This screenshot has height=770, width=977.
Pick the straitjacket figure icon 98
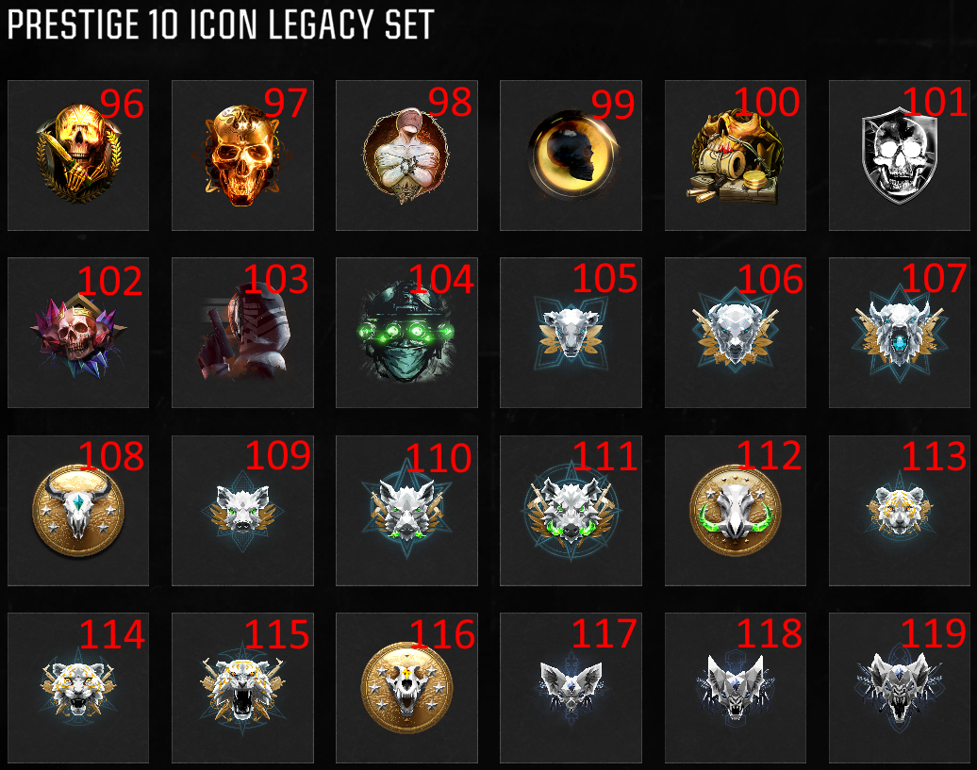click(x=406, y=155)
